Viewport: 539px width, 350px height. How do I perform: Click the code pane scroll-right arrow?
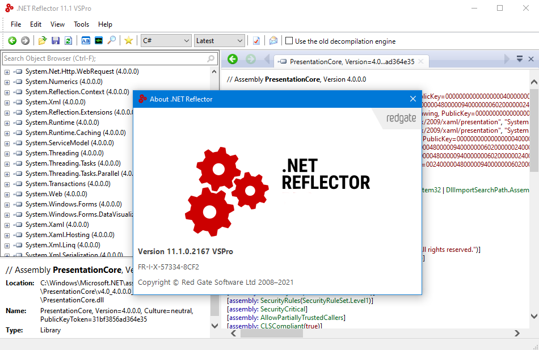point(517,333)
